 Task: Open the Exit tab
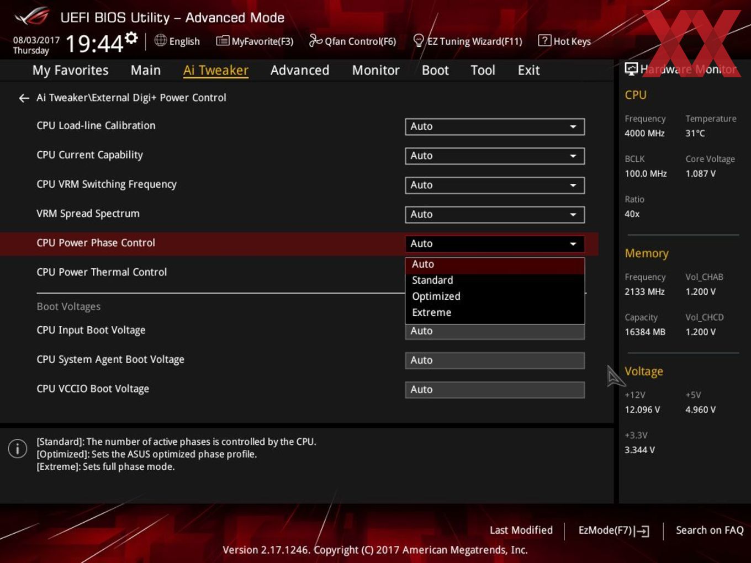point(528,70)
